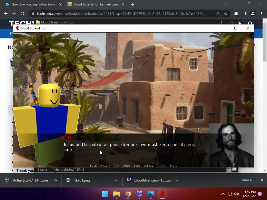Open network status tray icon
The width and height of the screenshot is (267, 200).
[230, 194]
